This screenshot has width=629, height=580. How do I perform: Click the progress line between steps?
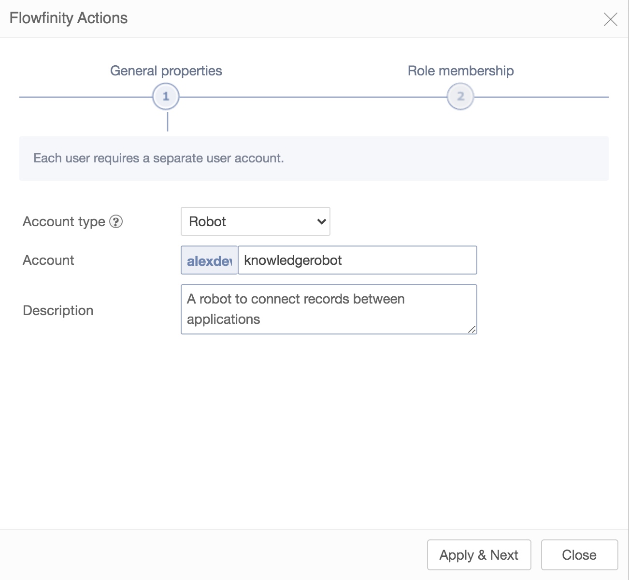[x=314, y=97]
